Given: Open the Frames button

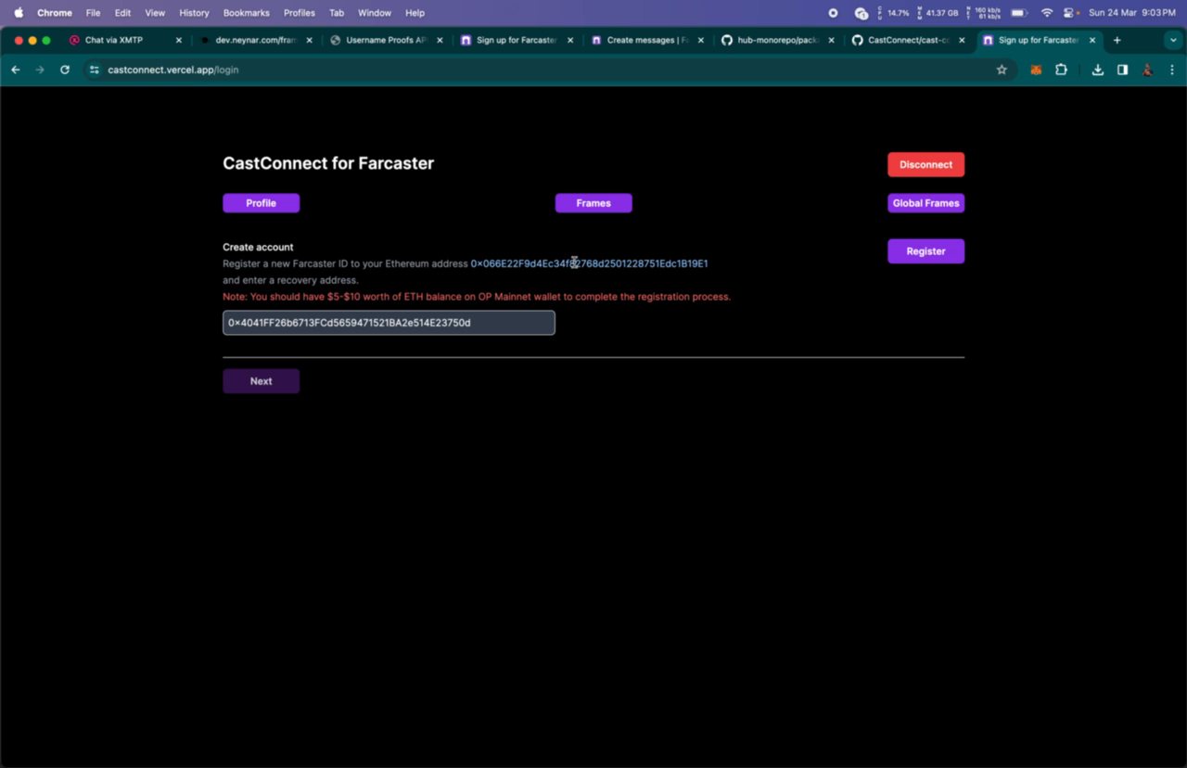Looking at the screenshot, I should coord(593,203).
